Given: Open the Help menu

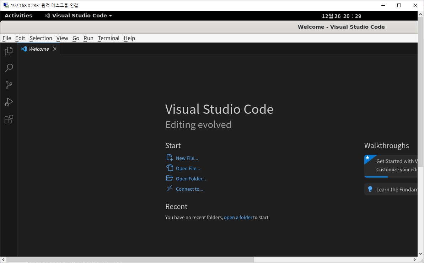Looking at the screenshot, I should click(x=129, y=38).
